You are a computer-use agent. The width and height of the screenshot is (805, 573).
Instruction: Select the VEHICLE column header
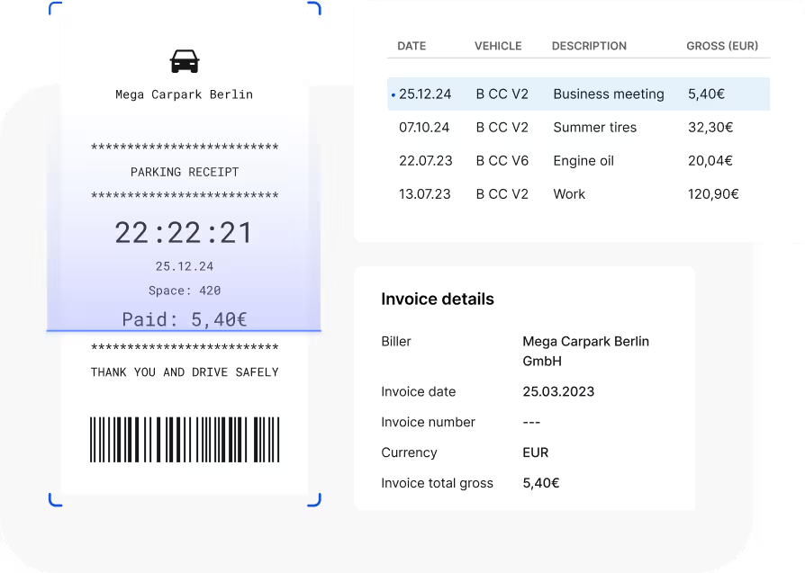(x=498, y=46)
